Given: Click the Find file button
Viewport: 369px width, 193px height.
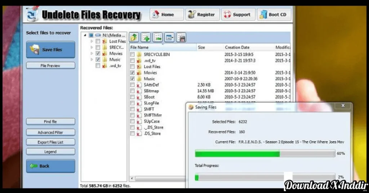Looking at the screenshot, I should click(50, 122).
